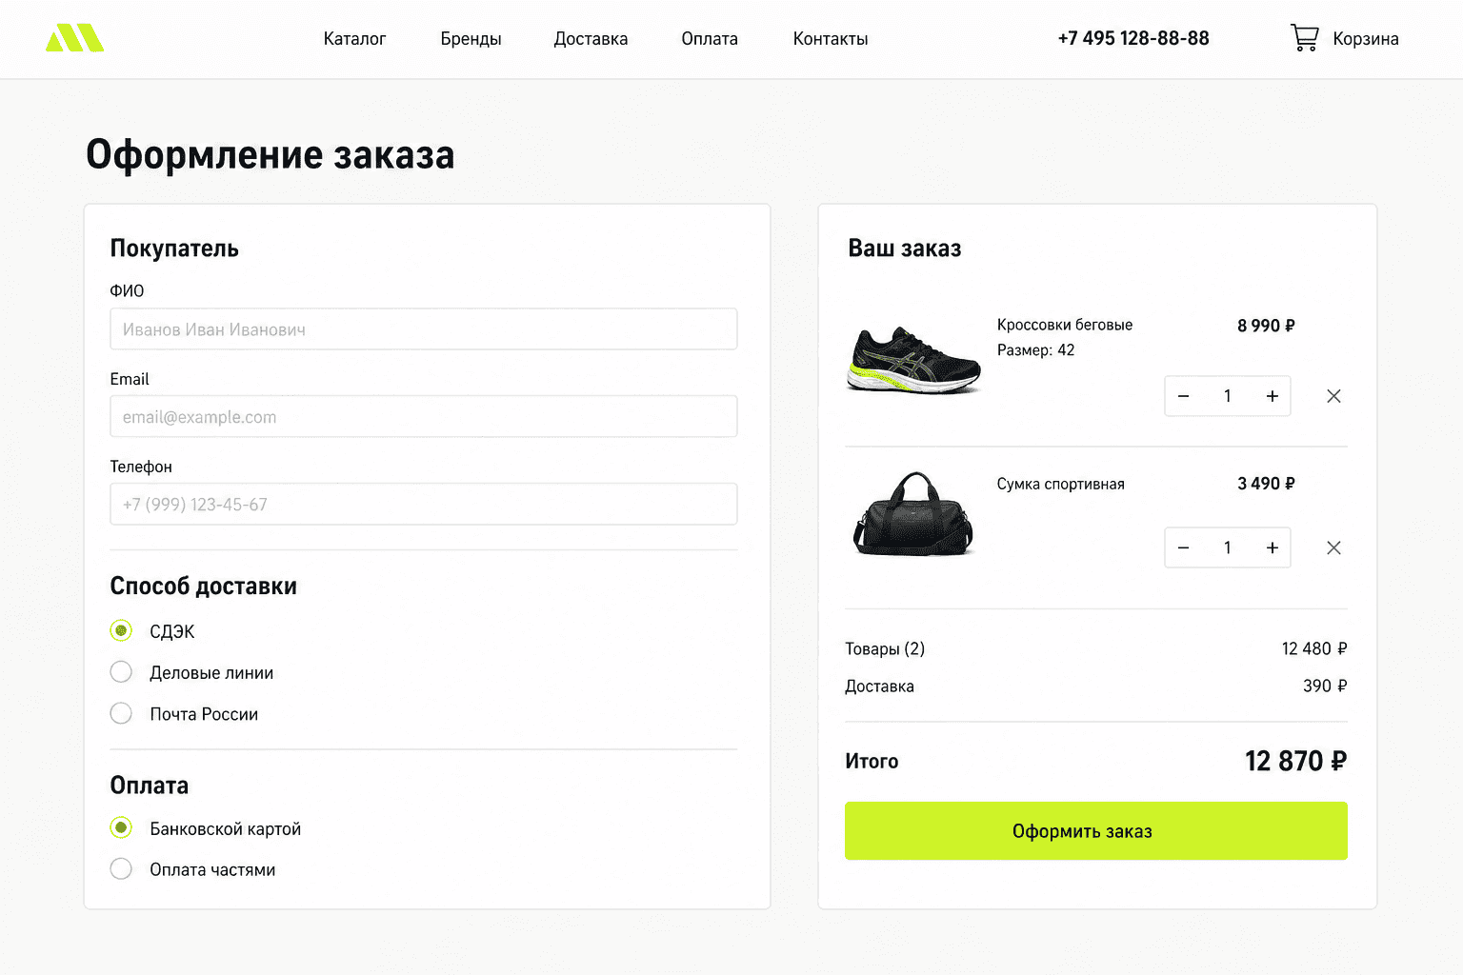Screen dimensions: 1463x975
Task: Choose Деловые линии delivery method
Action: 121,672
